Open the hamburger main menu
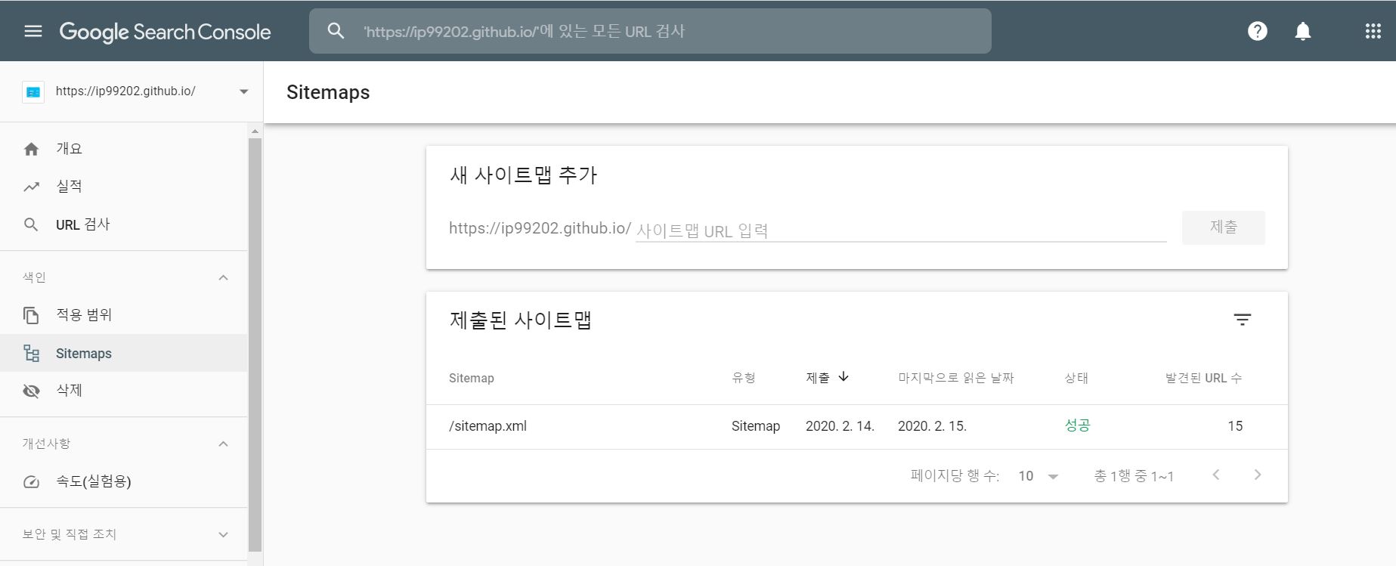Image resolution: width=1396 pixels, height=566 pixels. pos(33,31)
